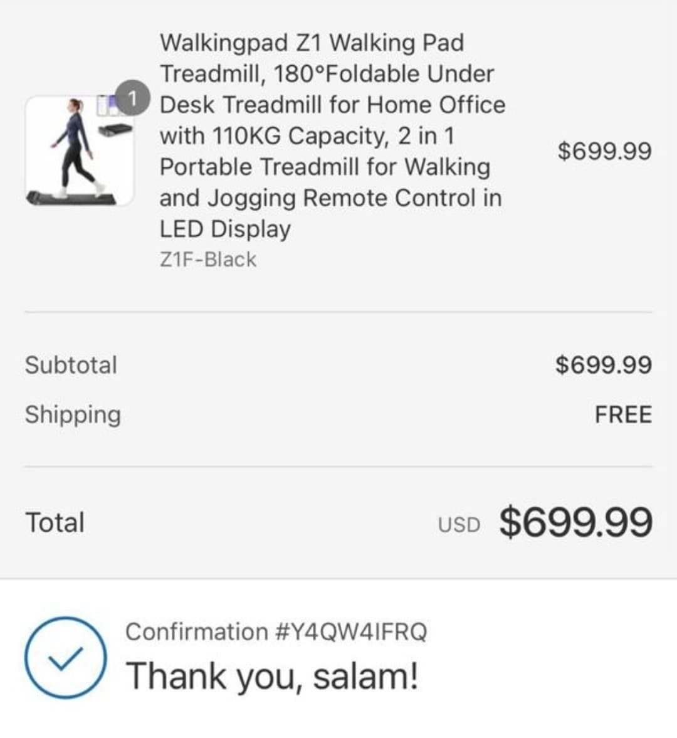The height and width of the screenshot is (738, 677).
Task: Click "LED Display" in the product description
Action: [225, 229]
